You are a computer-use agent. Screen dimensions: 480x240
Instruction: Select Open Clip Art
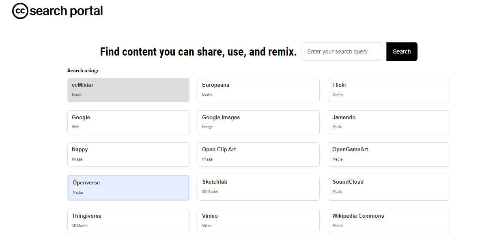(258, 154)
